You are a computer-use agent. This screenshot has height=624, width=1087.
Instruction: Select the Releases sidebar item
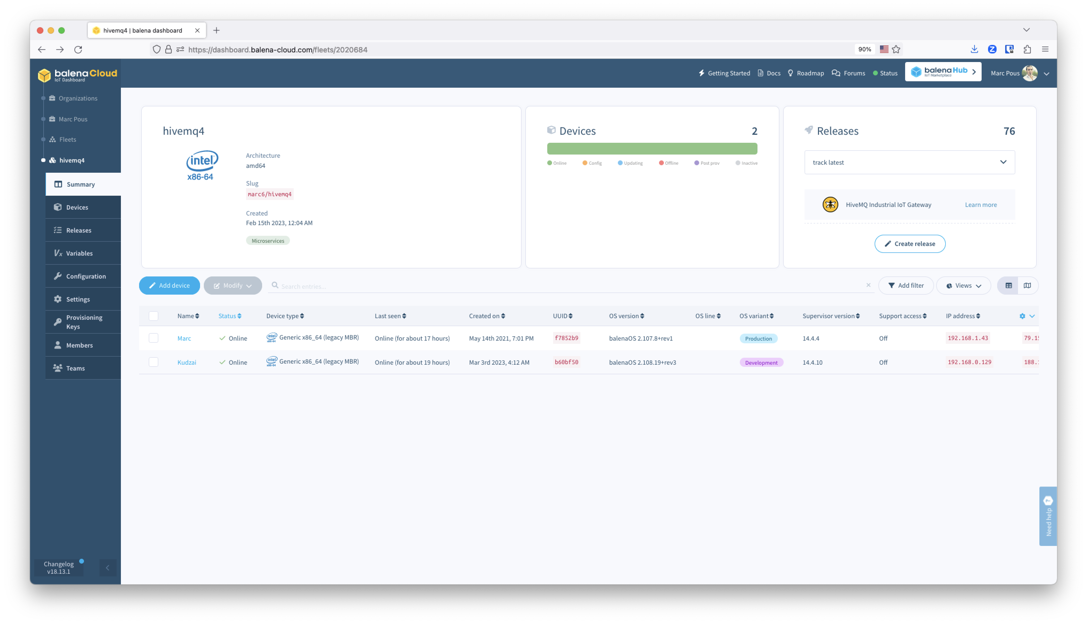pos(78,230)
